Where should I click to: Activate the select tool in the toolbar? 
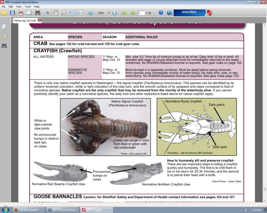click(x=47, y=13)
